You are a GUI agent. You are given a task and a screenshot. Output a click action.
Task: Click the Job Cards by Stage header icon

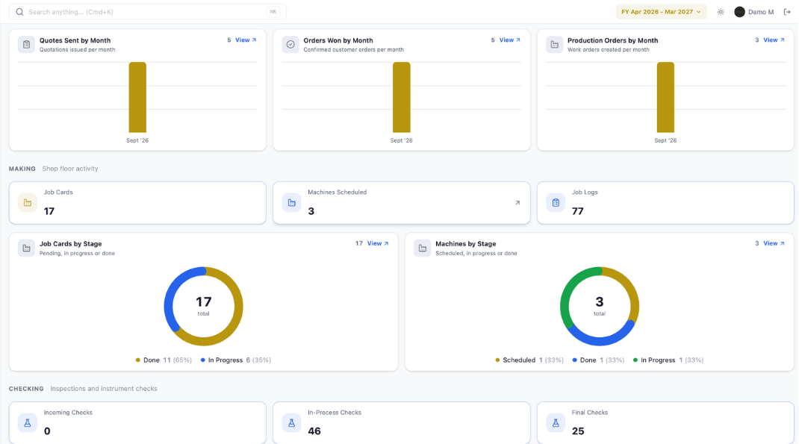(x=26, y=248)
